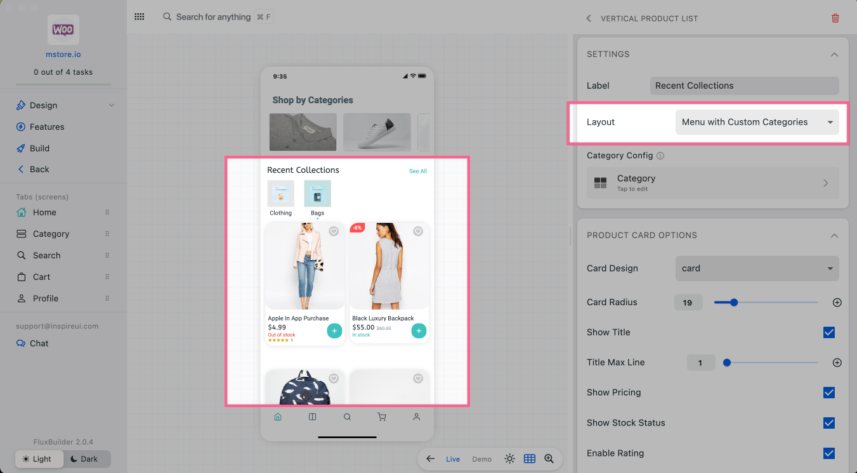Uncheck the Show Title checkbox
This screenshot has height=473, width=857.
(828, 332)
